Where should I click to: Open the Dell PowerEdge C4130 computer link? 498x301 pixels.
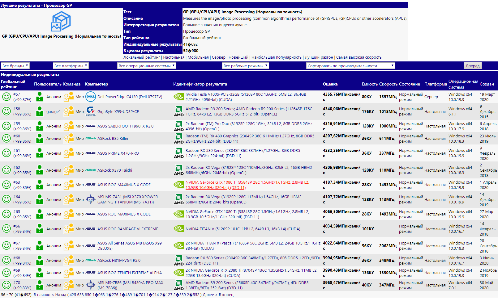130,97
